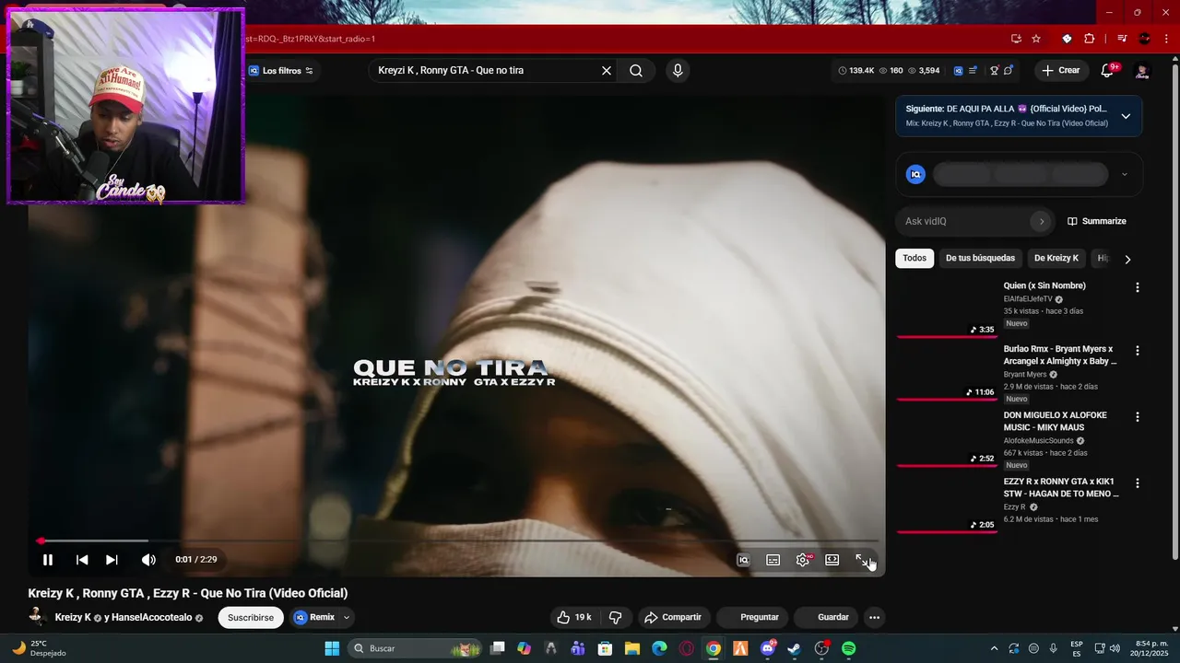Open EZZY R x RONNY GTA video
The width and height of the screenshot is (1180, 663).
click(x=1061, y=488)
